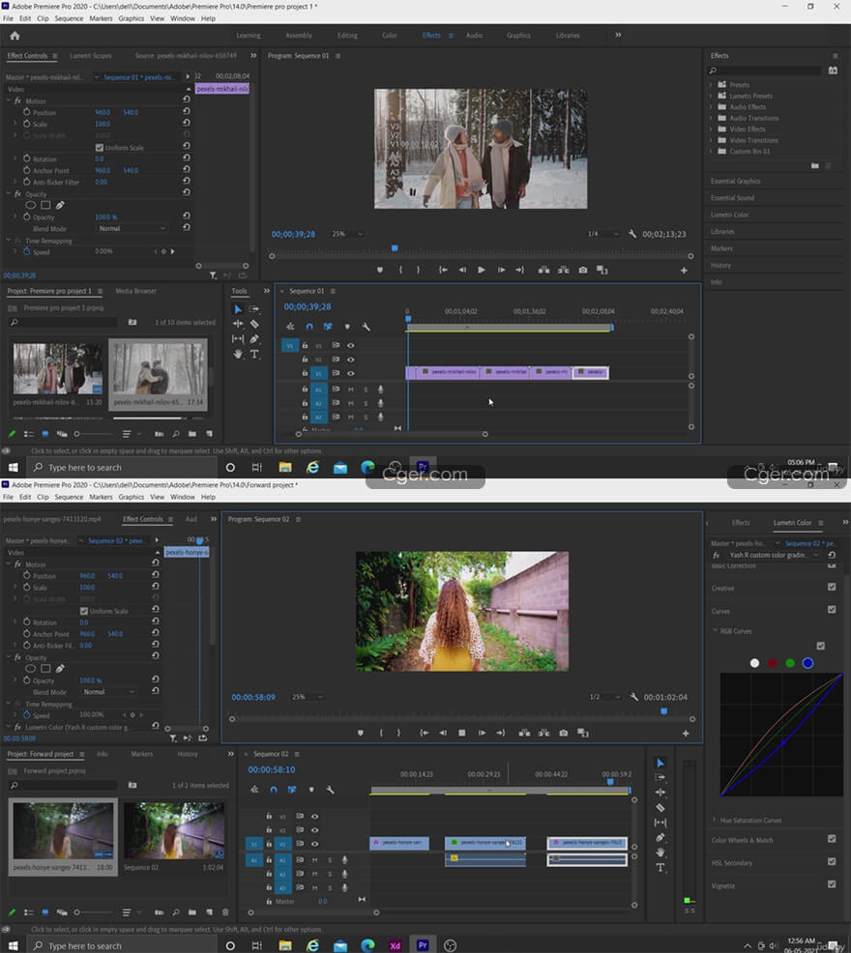851x953 pixels.
Task: Select the blue RGB curve channel dot
Action: click(x=807, y=663)
